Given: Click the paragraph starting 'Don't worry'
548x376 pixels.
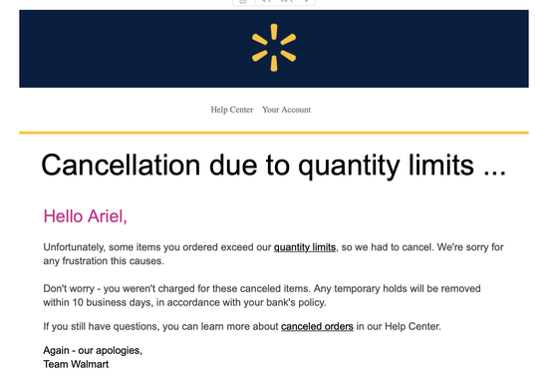Looking at the screenshot, I should (262, 295).
